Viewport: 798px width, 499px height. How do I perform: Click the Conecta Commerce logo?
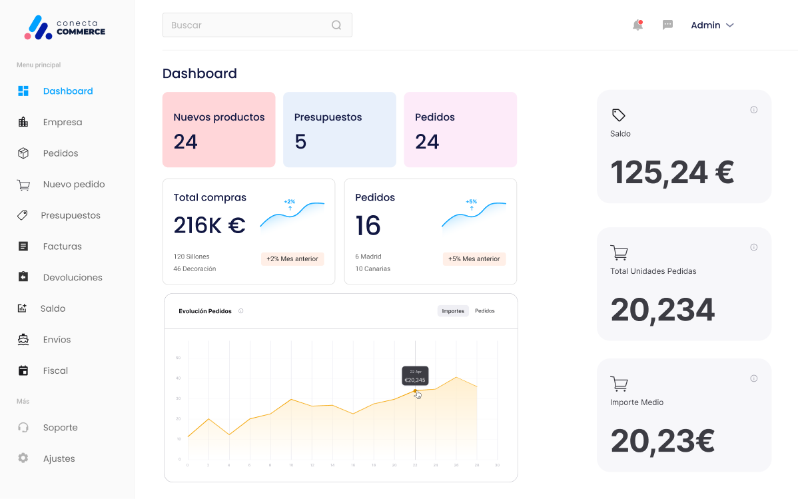pos(65,27)
